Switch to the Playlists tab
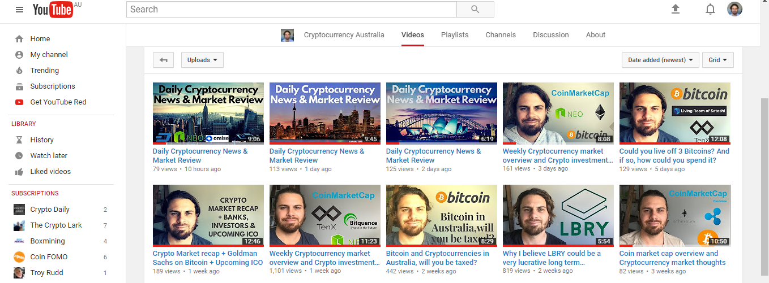 pos(455,35)
